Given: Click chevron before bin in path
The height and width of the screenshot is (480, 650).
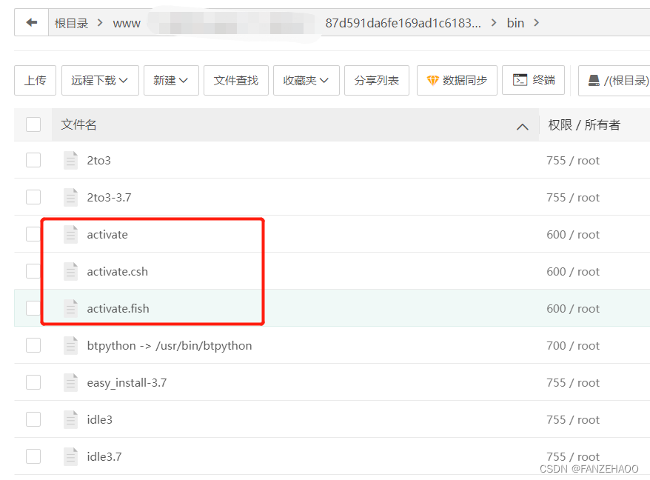Looking at the screenshot, I should (x=494, y=22).
